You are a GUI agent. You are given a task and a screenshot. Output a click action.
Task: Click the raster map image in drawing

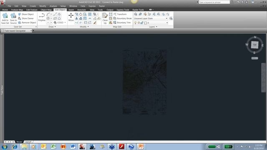[x=145, y=82]
